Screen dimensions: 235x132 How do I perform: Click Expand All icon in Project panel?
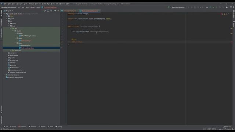(48, 11)
